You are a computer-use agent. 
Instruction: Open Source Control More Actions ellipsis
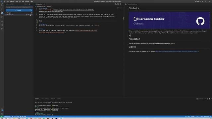31,4
